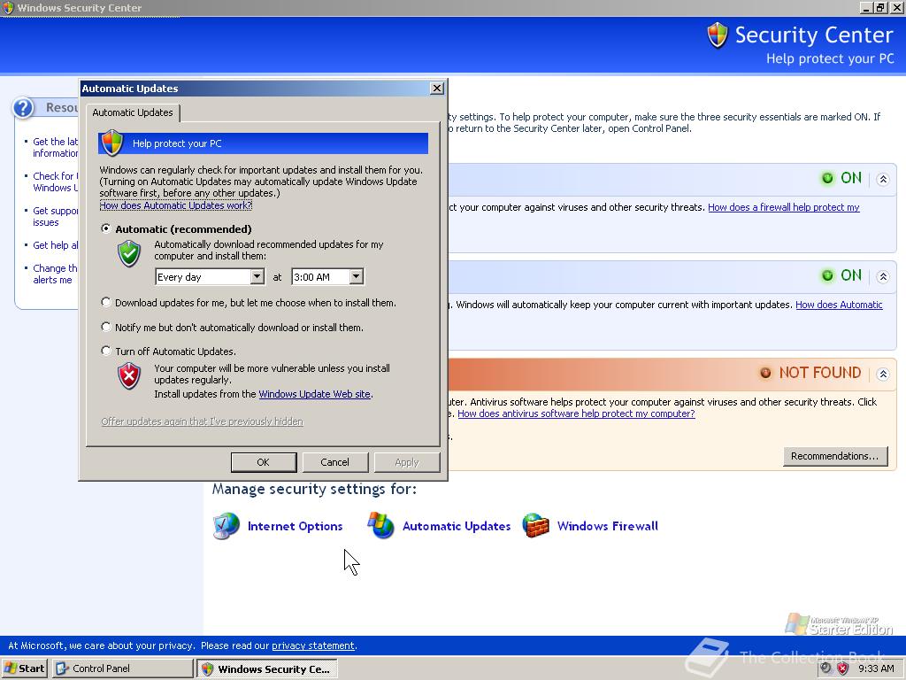This screenshot has width=906, height=680.
Task: Click the green ON light for Firewall
Action: (x=827, y=178)
